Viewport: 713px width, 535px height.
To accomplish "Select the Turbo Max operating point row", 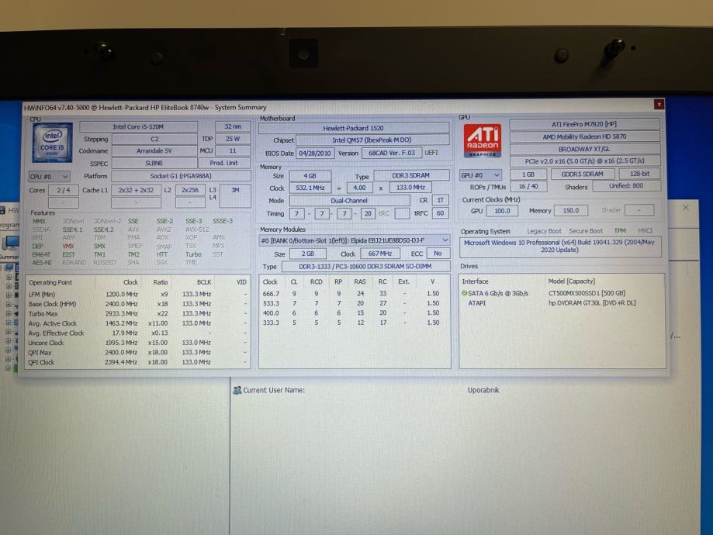I will point(43,313).
